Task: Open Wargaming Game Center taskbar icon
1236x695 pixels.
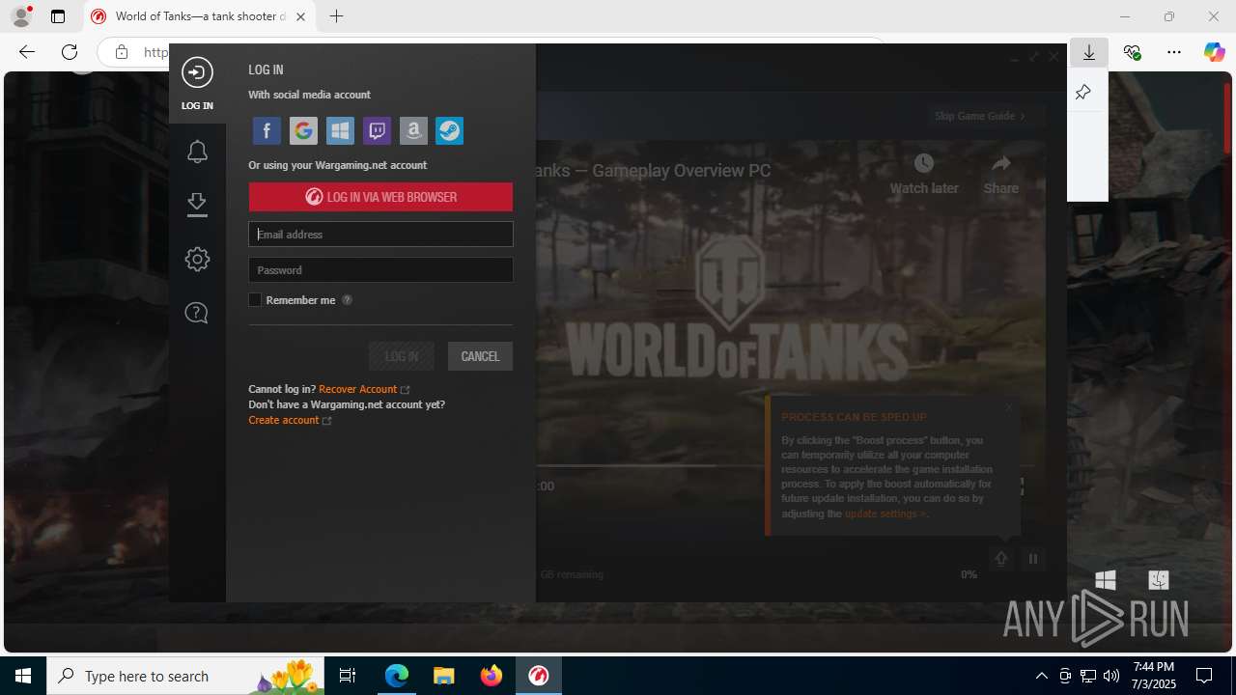Action: click(x=538, y=676)
